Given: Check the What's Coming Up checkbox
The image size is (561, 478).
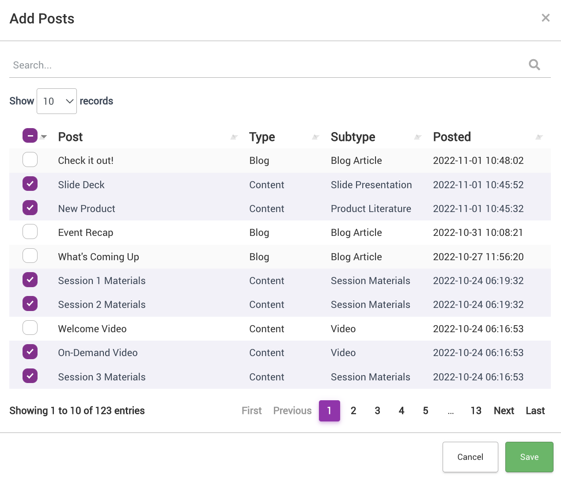Looking at the screenshot, I should [x=30, y=255].
